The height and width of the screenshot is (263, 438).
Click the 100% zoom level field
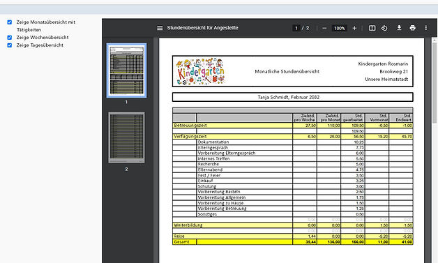[x=340, y=28]
